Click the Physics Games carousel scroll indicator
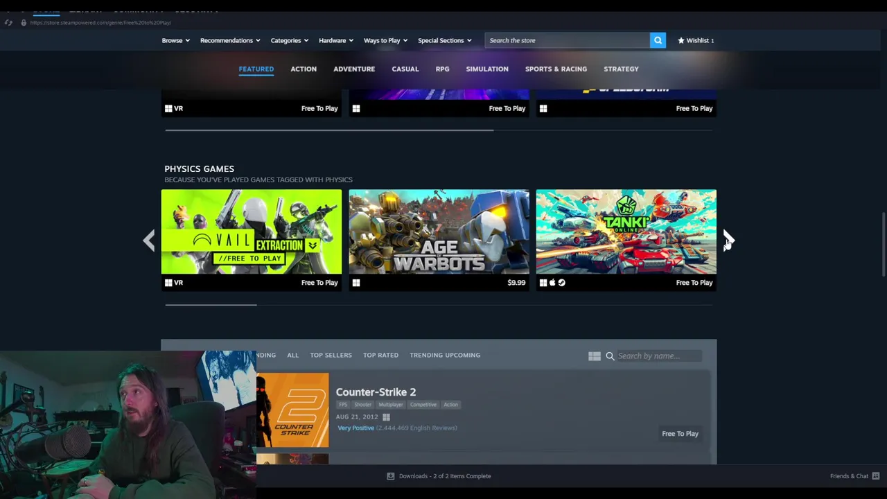Viewport: 887px width, 499px height. [211, 304]
